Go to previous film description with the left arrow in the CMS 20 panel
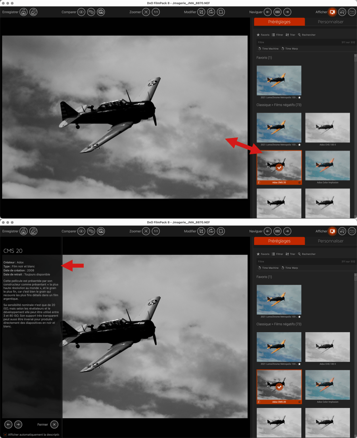 tap(8, 425)
